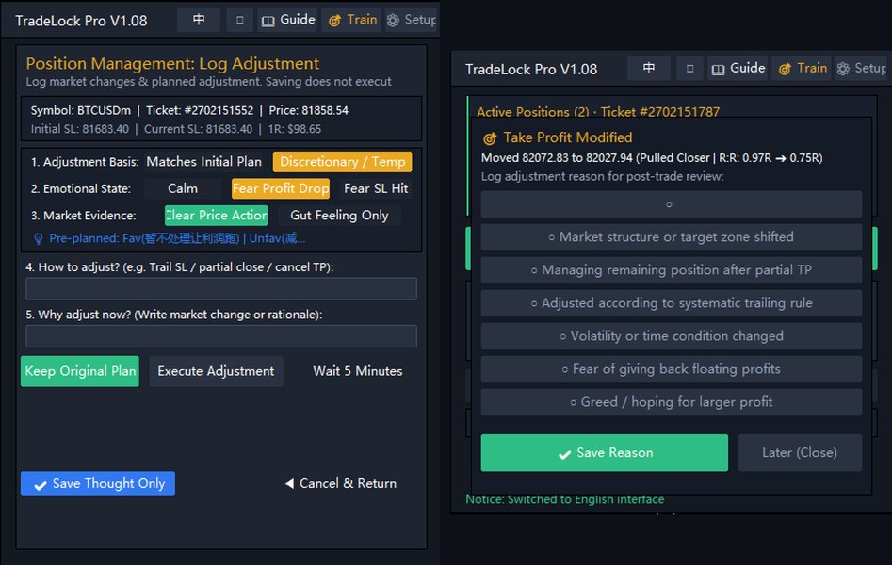Click Ticket: #2702151552 text
The height and width of the screenshot is (565, 892).
(x=200, y=110)
